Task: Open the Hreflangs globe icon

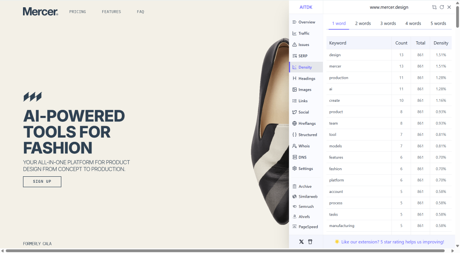Action: coord(295,123)
